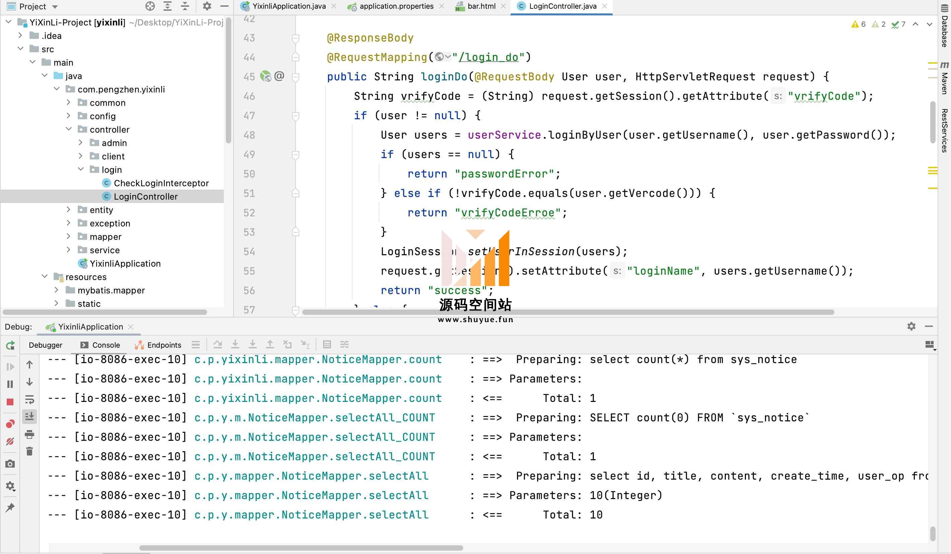Click Select Opened File target icon
Screen dimensions: 951x554
[x=150, y=6]
